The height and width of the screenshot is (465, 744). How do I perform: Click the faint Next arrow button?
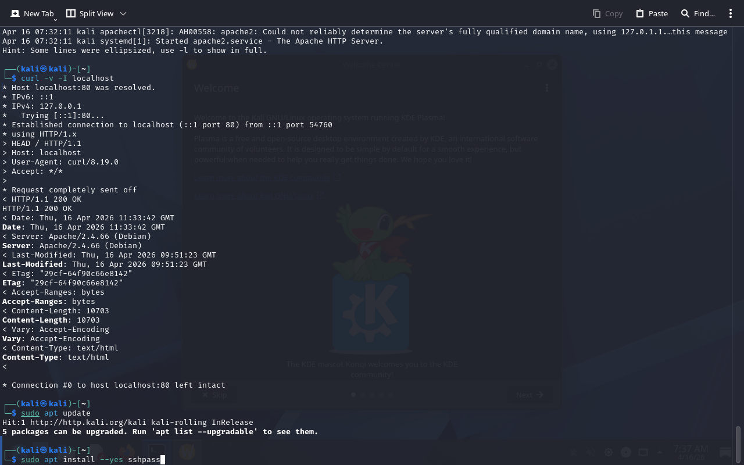[530, 395]
